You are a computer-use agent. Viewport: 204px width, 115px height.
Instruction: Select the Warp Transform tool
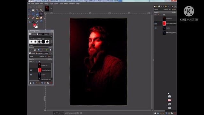click(37, 14)
